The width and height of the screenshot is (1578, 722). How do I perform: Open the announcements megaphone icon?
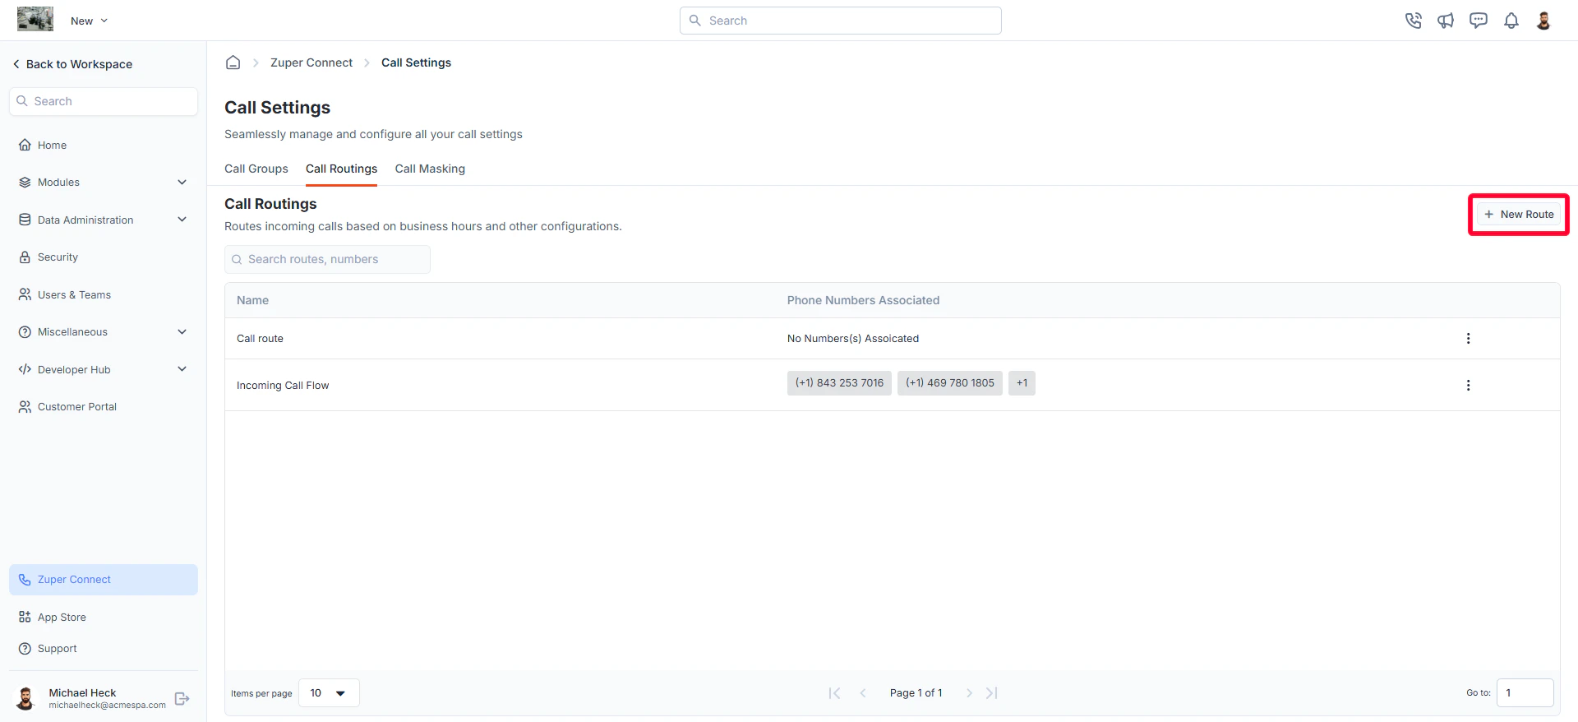tap(1446, 21)
